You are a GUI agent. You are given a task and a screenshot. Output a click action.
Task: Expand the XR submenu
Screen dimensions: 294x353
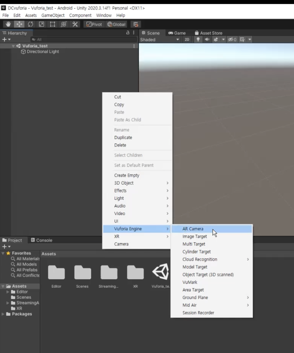(x=137, y=236)
